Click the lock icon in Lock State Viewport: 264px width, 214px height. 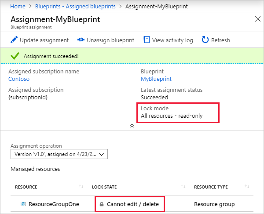pyautogui.click(x=102, y=204)
